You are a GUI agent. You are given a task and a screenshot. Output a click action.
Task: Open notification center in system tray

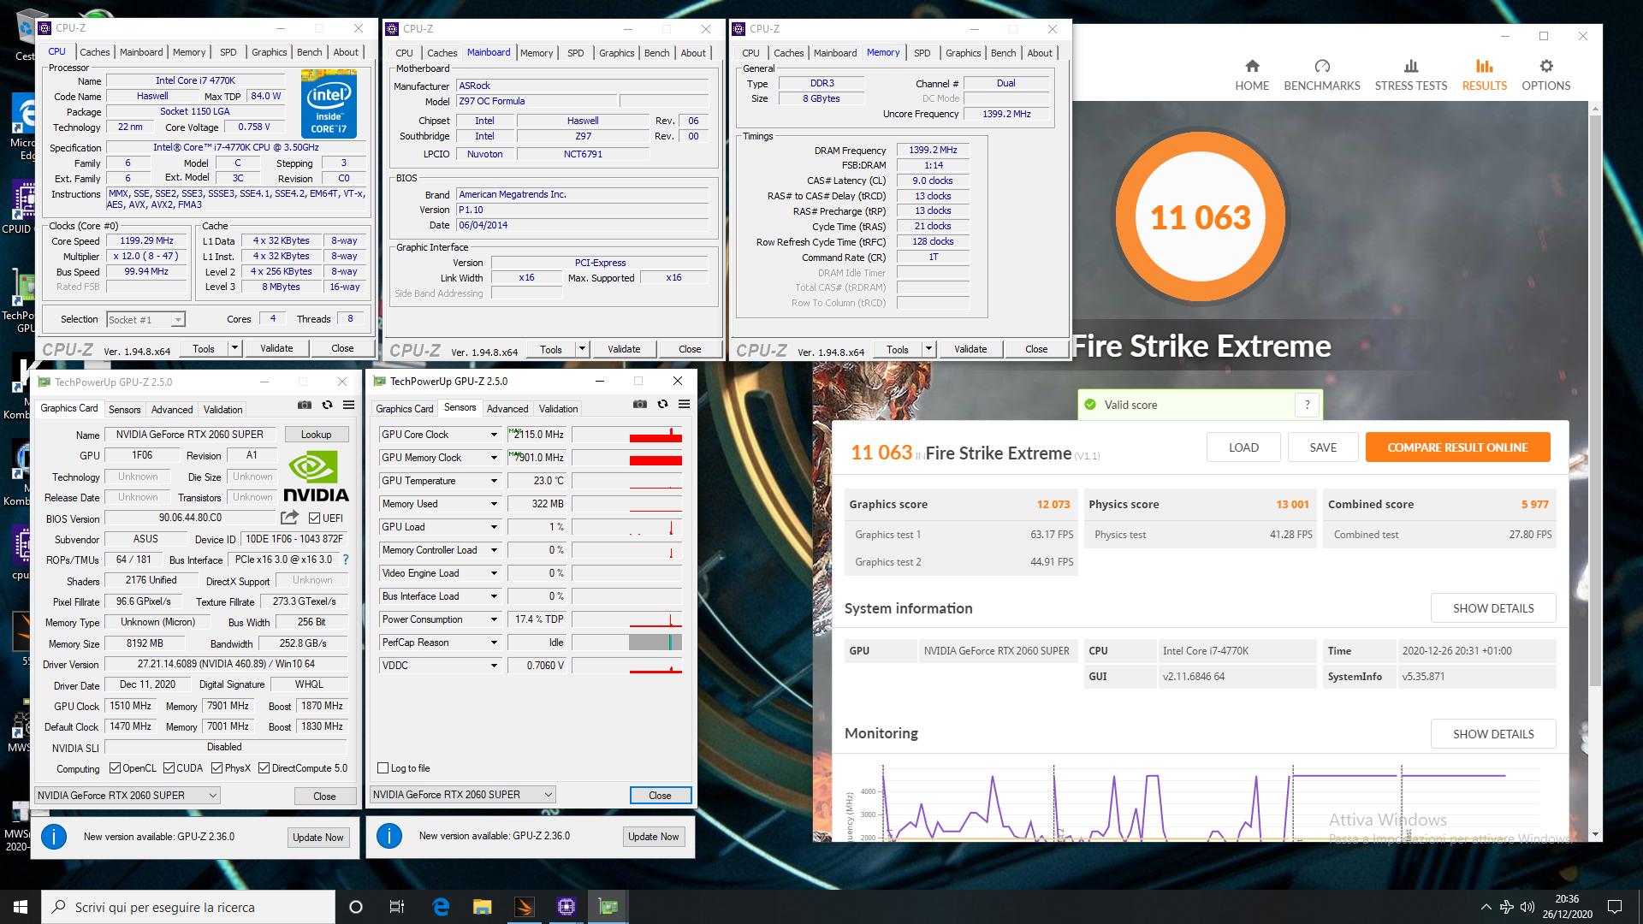pos(1615,907)
